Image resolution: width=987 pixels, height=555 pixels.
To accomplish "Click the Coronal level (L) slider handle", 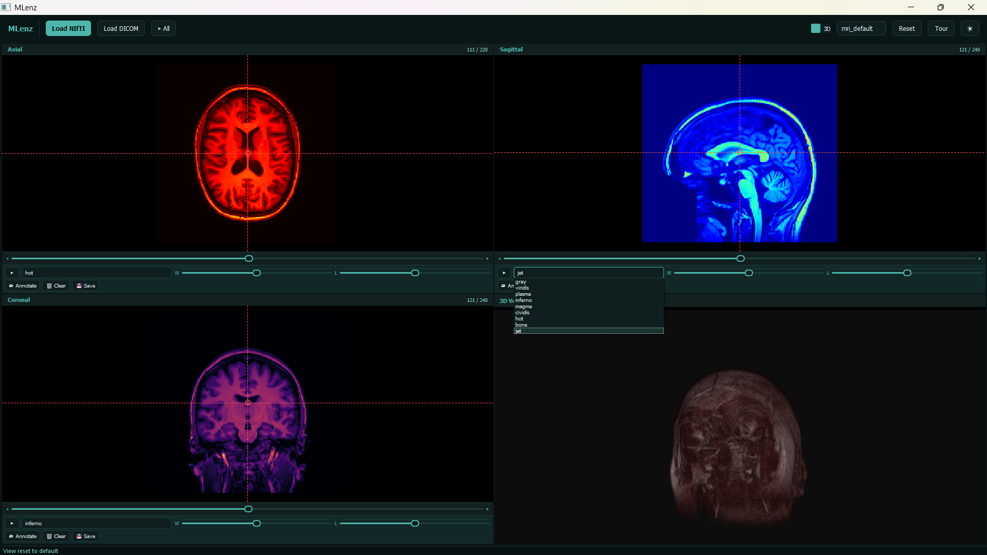I will click(x=415, y=524).
